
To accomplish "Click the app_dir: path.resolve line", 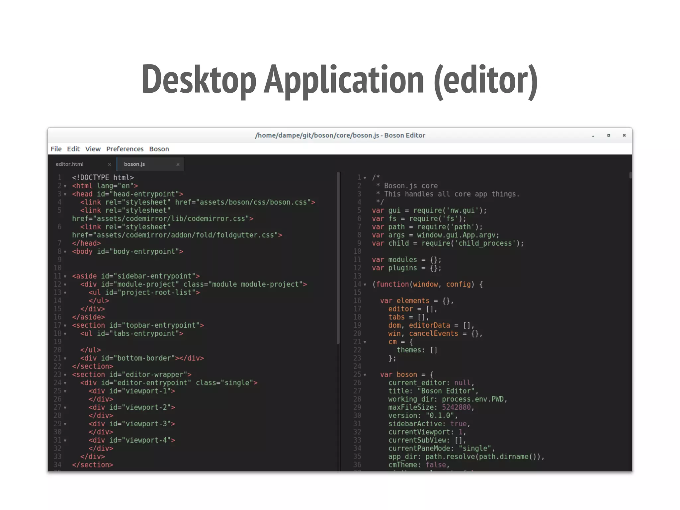I will pyautogui.click(x=467, y=457).
